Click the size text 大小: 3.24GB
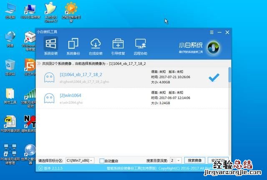This screenshot has height=180, width=267. [x=160, y=103]
